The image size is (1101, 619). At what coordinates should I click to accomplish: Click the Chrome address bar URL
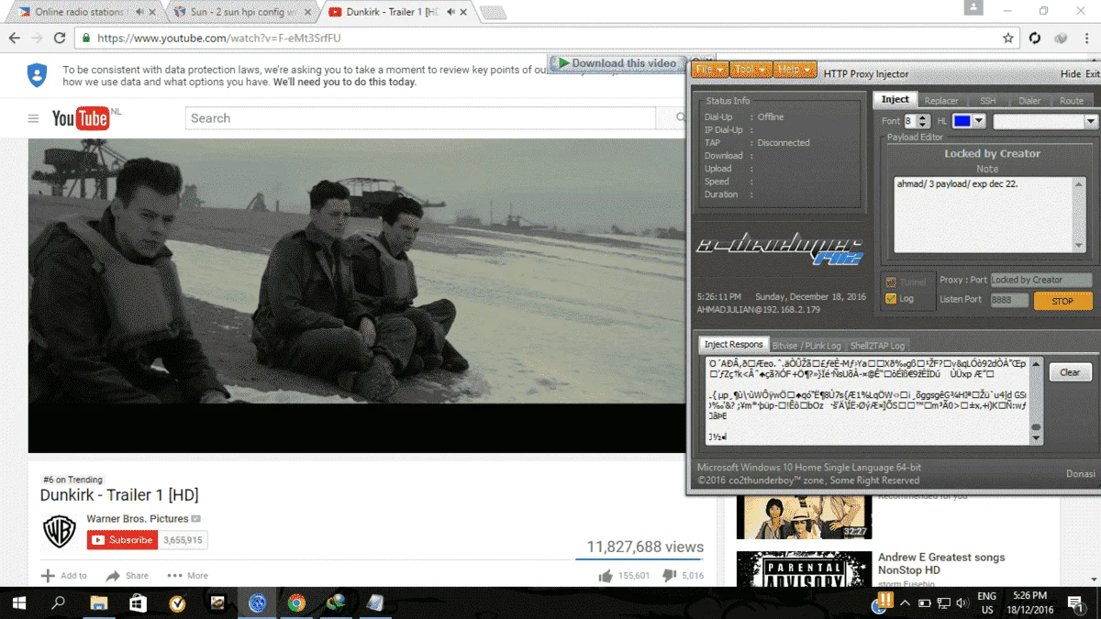click(541, 39)
